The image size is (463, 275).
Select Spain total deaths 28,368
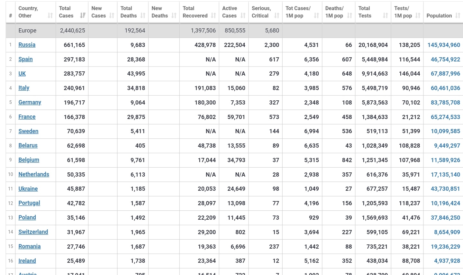136,60
